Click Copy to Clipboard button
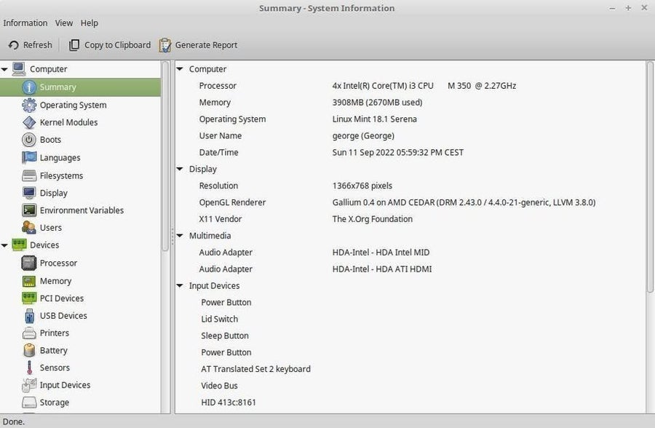This screenshot has width=655, height=428. [x=110, y=44]
